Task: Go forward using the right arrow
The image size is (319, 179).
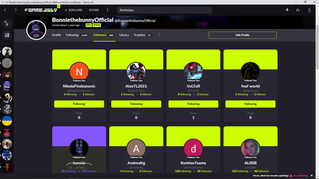Action: coord(16,10)
